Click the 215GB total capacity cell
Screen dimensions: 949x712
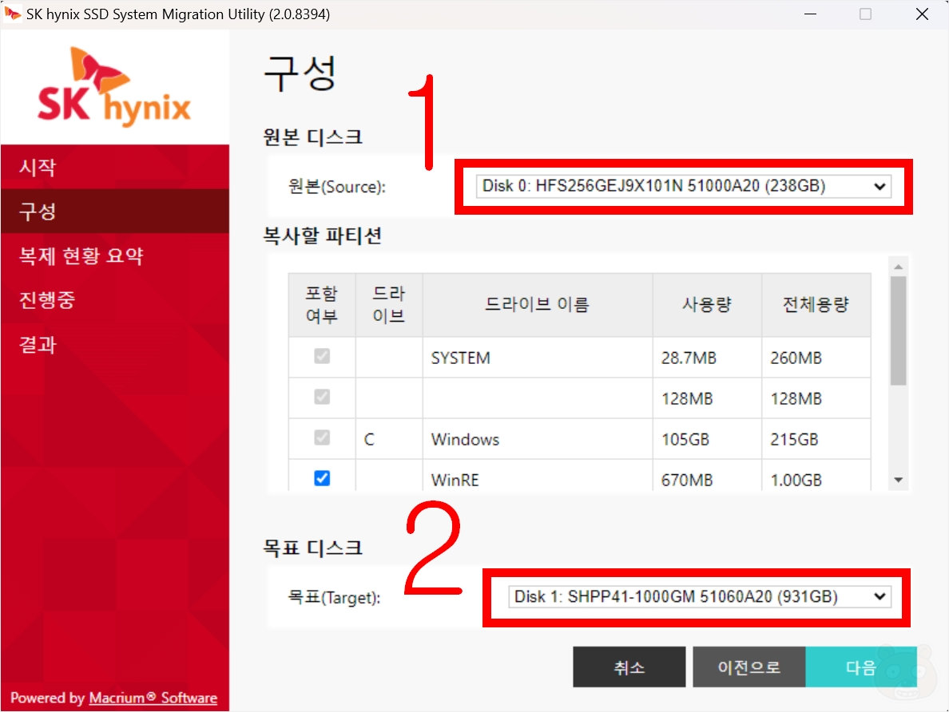pyautogui.click(x=816, y=438)
